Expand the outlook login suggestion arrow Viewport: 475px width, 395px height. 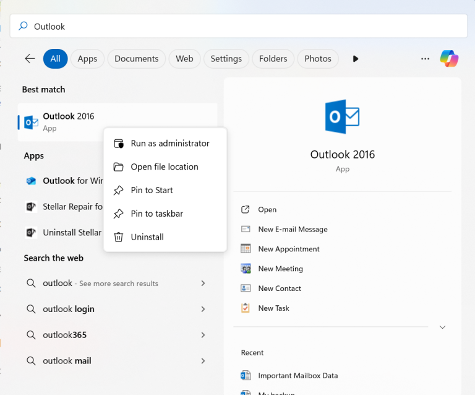click(x=203, y=309)
